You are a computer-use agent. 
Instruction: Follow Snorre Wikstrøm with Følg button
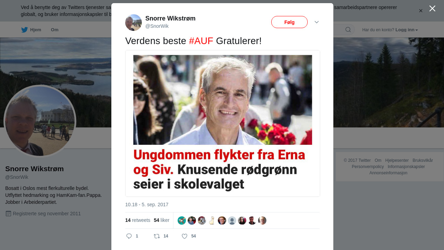click(289, 22)
